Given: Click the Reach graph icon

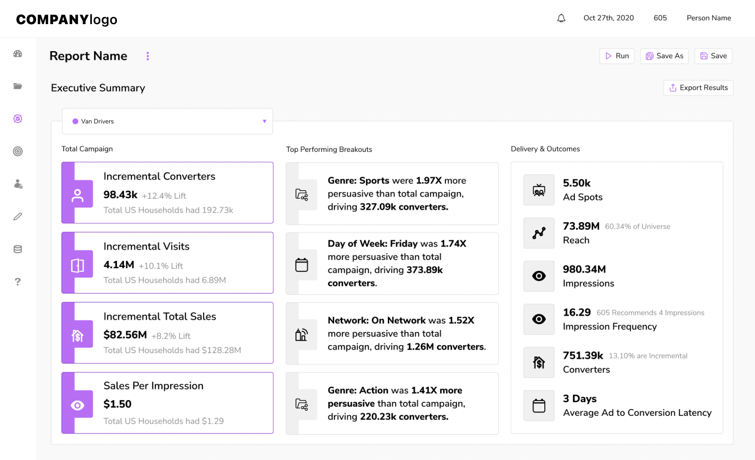Looking at the screenshot, I should 539,233.
